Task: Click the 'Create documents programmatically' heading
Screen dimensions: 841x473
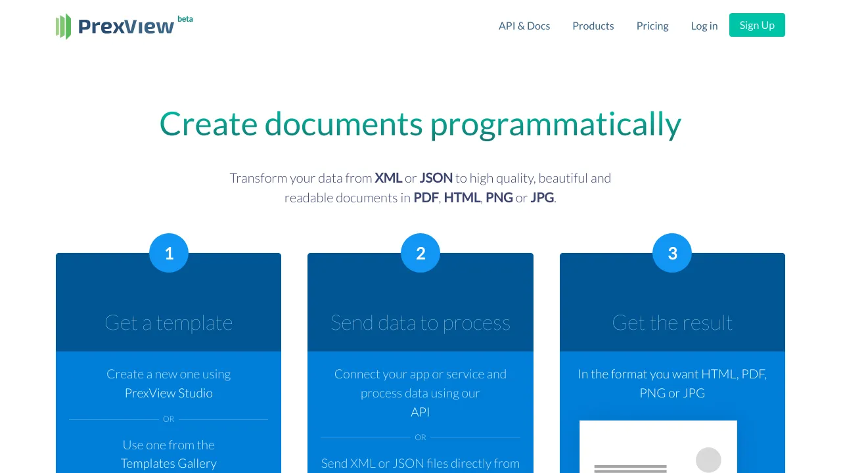Action: point(420,124)
